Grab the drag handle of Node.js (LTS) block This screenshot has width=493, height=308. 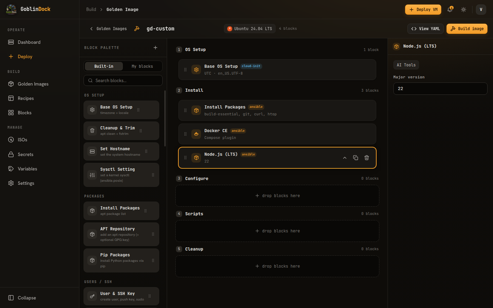click(185, 158)
